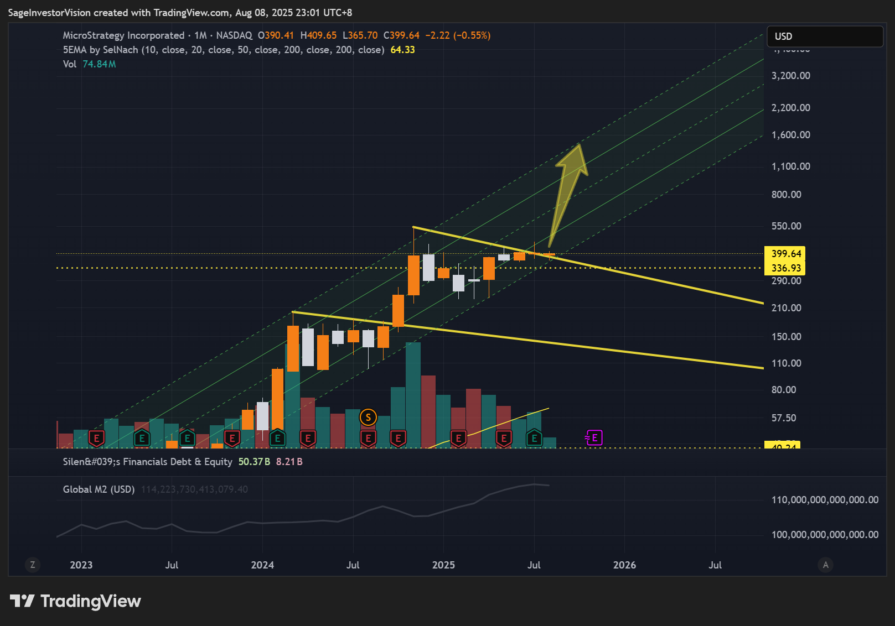Click the 210.00 price axis label
895x626 pixels.
coord(787,308)
